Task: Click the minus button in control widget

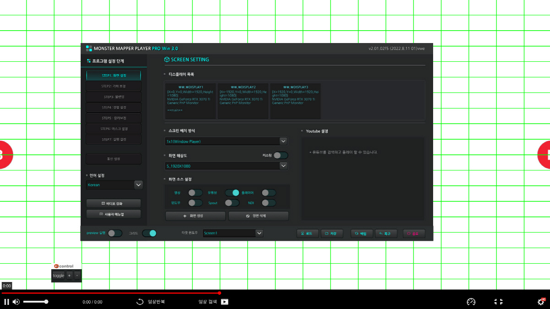Action: pyautogui.click(x=77, y=275)
